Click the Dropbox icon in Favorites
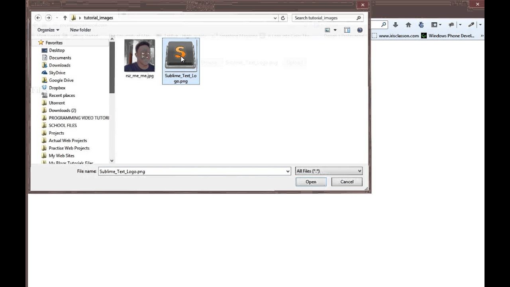 click(45, 88)
